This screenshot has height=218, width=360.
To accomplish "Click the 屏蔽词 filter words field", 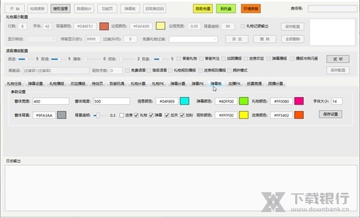I will [x=56, y=70].
